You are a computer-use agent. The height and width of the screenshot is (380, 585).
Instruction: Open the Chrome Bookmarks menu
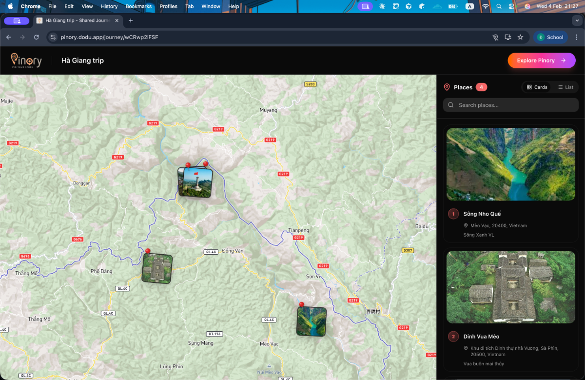138,6
